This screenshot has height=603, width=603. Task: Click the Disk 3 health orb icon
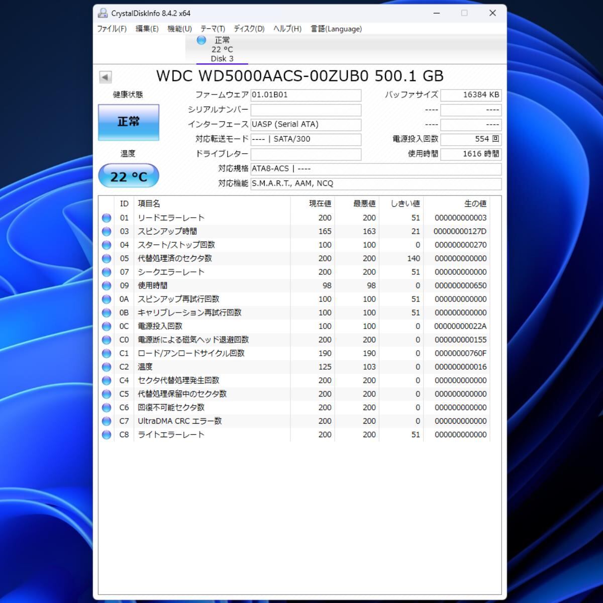pyautogui.click(x=202, y=40)
